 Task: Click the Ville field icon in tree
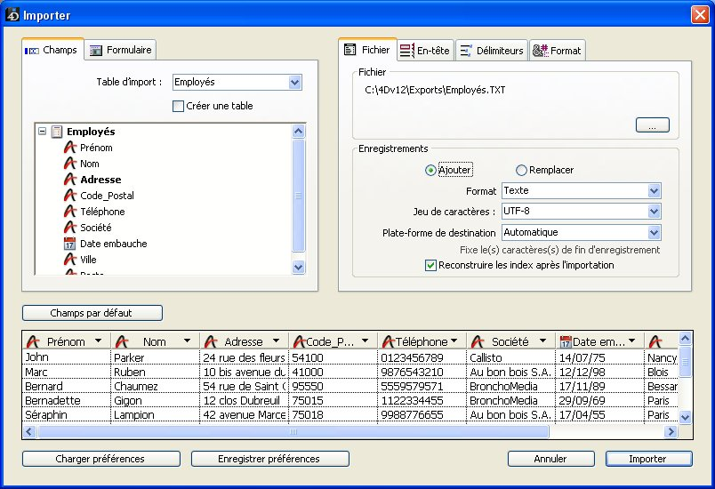pos(70,260)
